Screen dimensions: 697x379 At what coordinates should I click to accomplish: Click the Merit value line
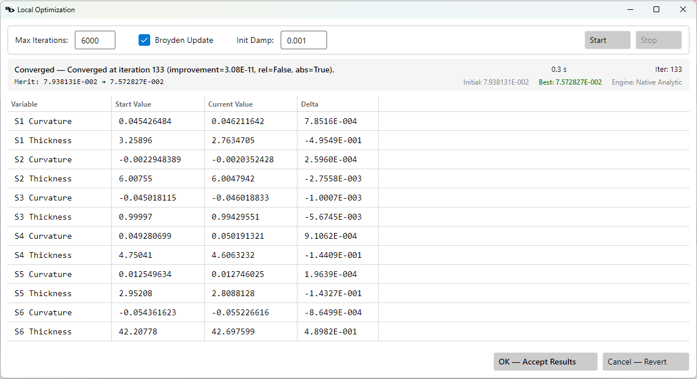[89, 82]
